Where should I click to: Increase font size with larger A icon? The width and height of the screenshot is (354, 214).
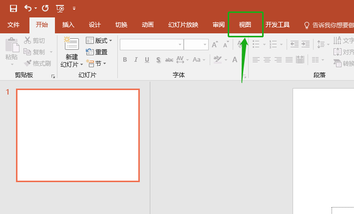(x=215, y=45)
